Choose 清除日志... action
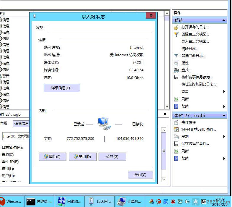Viewport: 232px width, 207px height. coord(190,48)
